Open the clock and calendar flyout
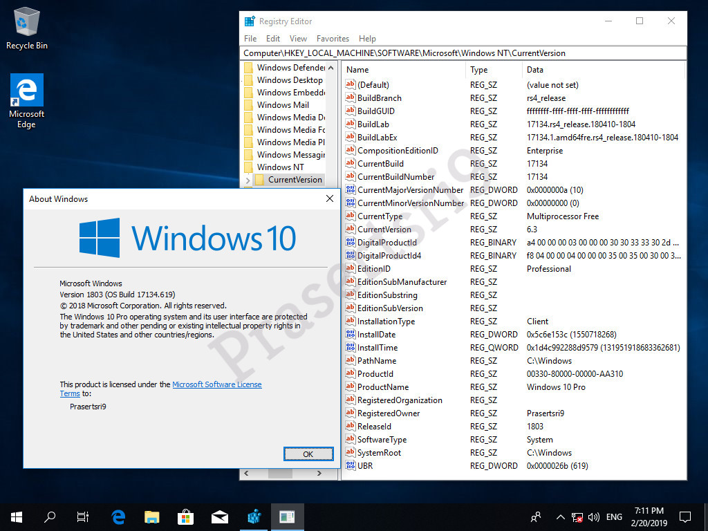 pos(649,517)
